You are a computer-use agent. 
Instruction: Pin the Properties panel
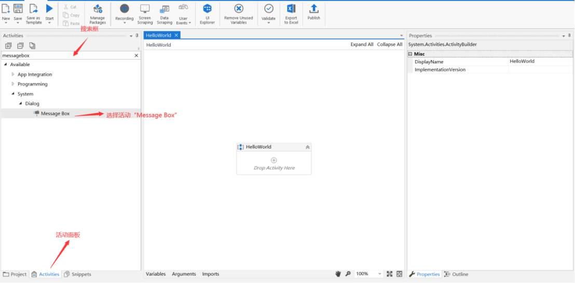pos(569,36)
